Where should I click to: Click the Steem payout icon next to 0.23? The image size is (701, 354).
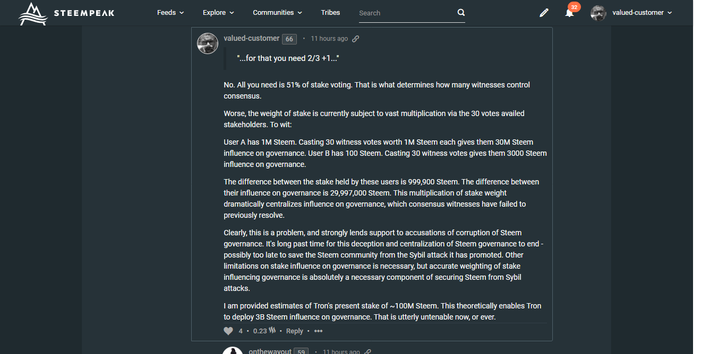click(x=272, y=331)
